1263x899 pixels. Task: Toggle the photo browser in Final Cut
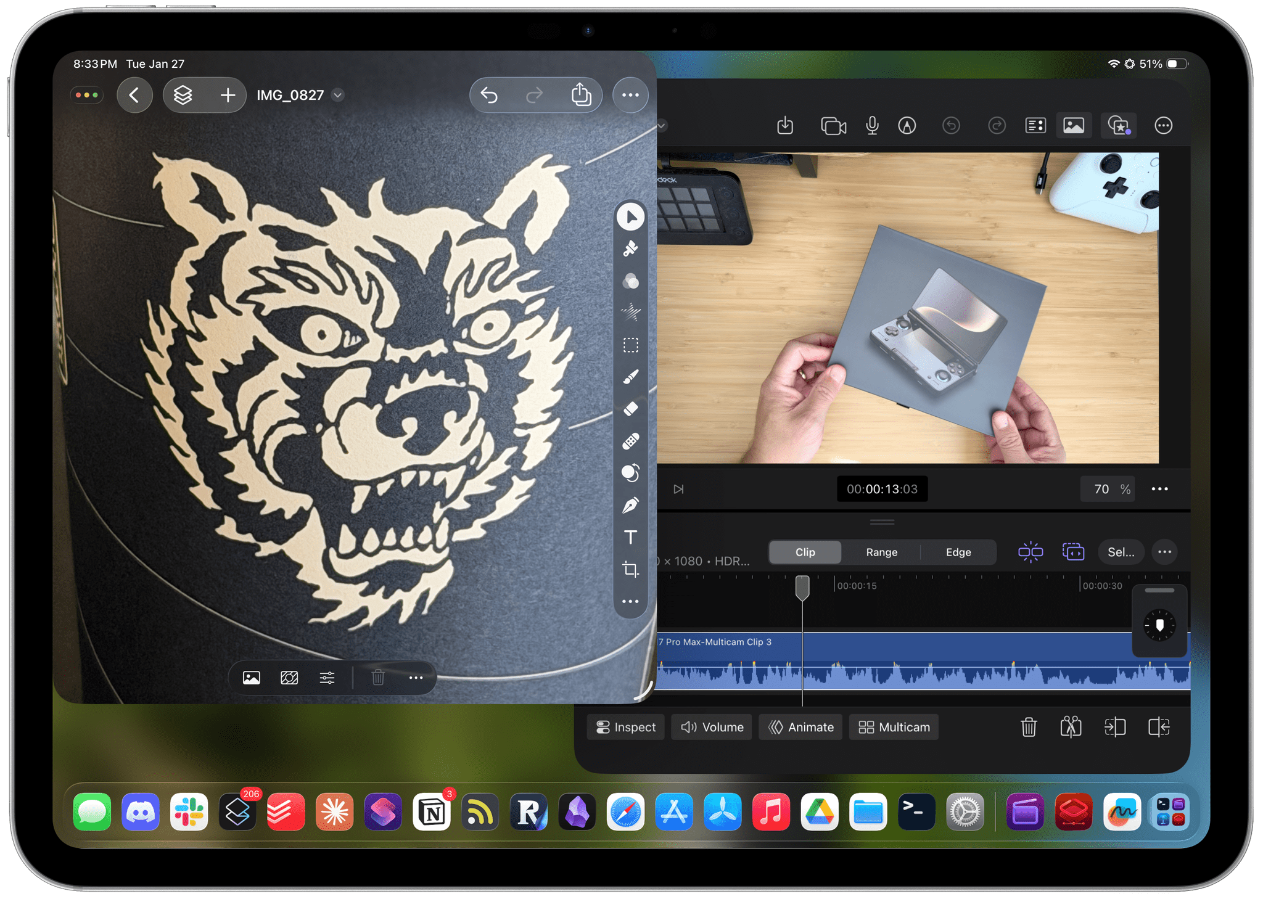point(1074,126)
